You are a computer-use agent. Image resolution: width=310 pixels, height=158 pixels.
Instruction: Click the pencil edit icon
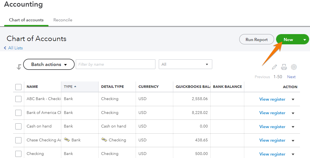coord(274,67)
